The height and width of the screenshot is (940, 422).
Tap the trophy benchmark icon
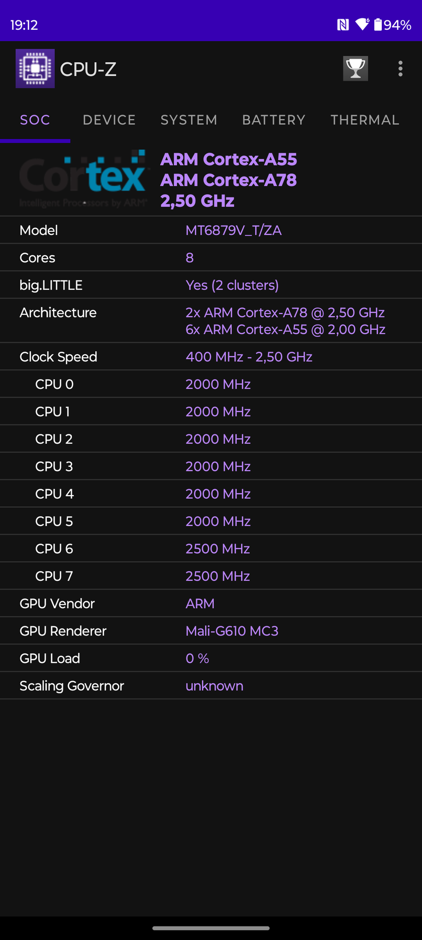(x=355, y=69)
